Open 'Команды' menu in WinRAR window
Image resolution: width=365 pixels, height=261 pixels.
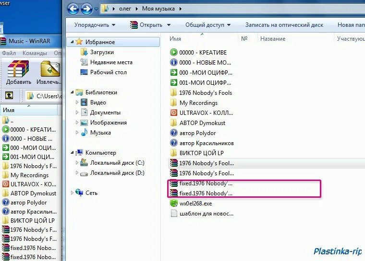(35, 53)
